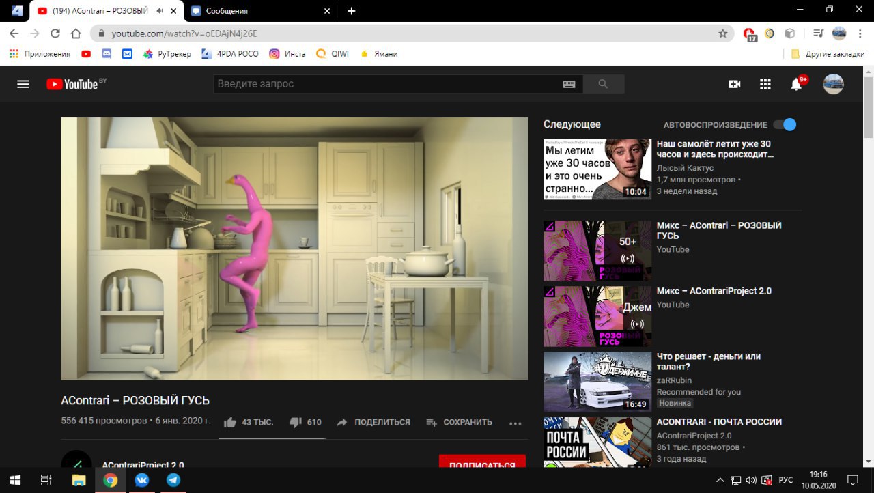This screenshot has width=874, height=493.
Task: Open video Что решает - деньги или талант?
Action: [709, 361]
